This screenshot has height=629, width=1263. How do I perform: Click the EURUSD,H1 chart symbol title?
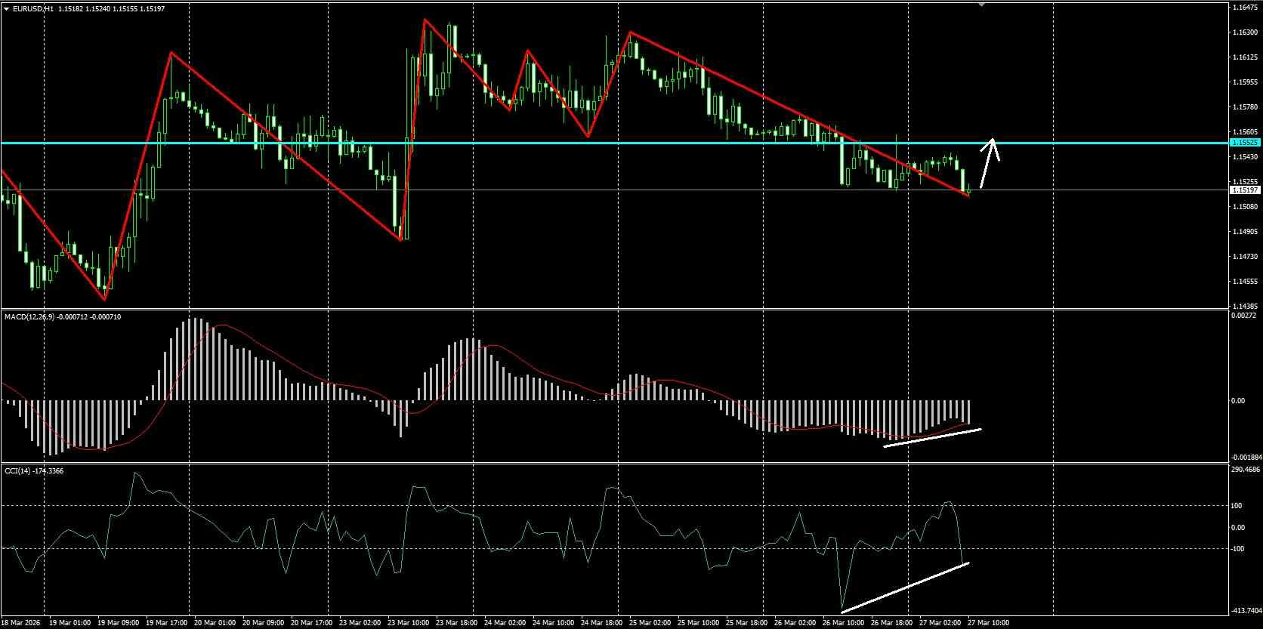(x=32, y=8)
